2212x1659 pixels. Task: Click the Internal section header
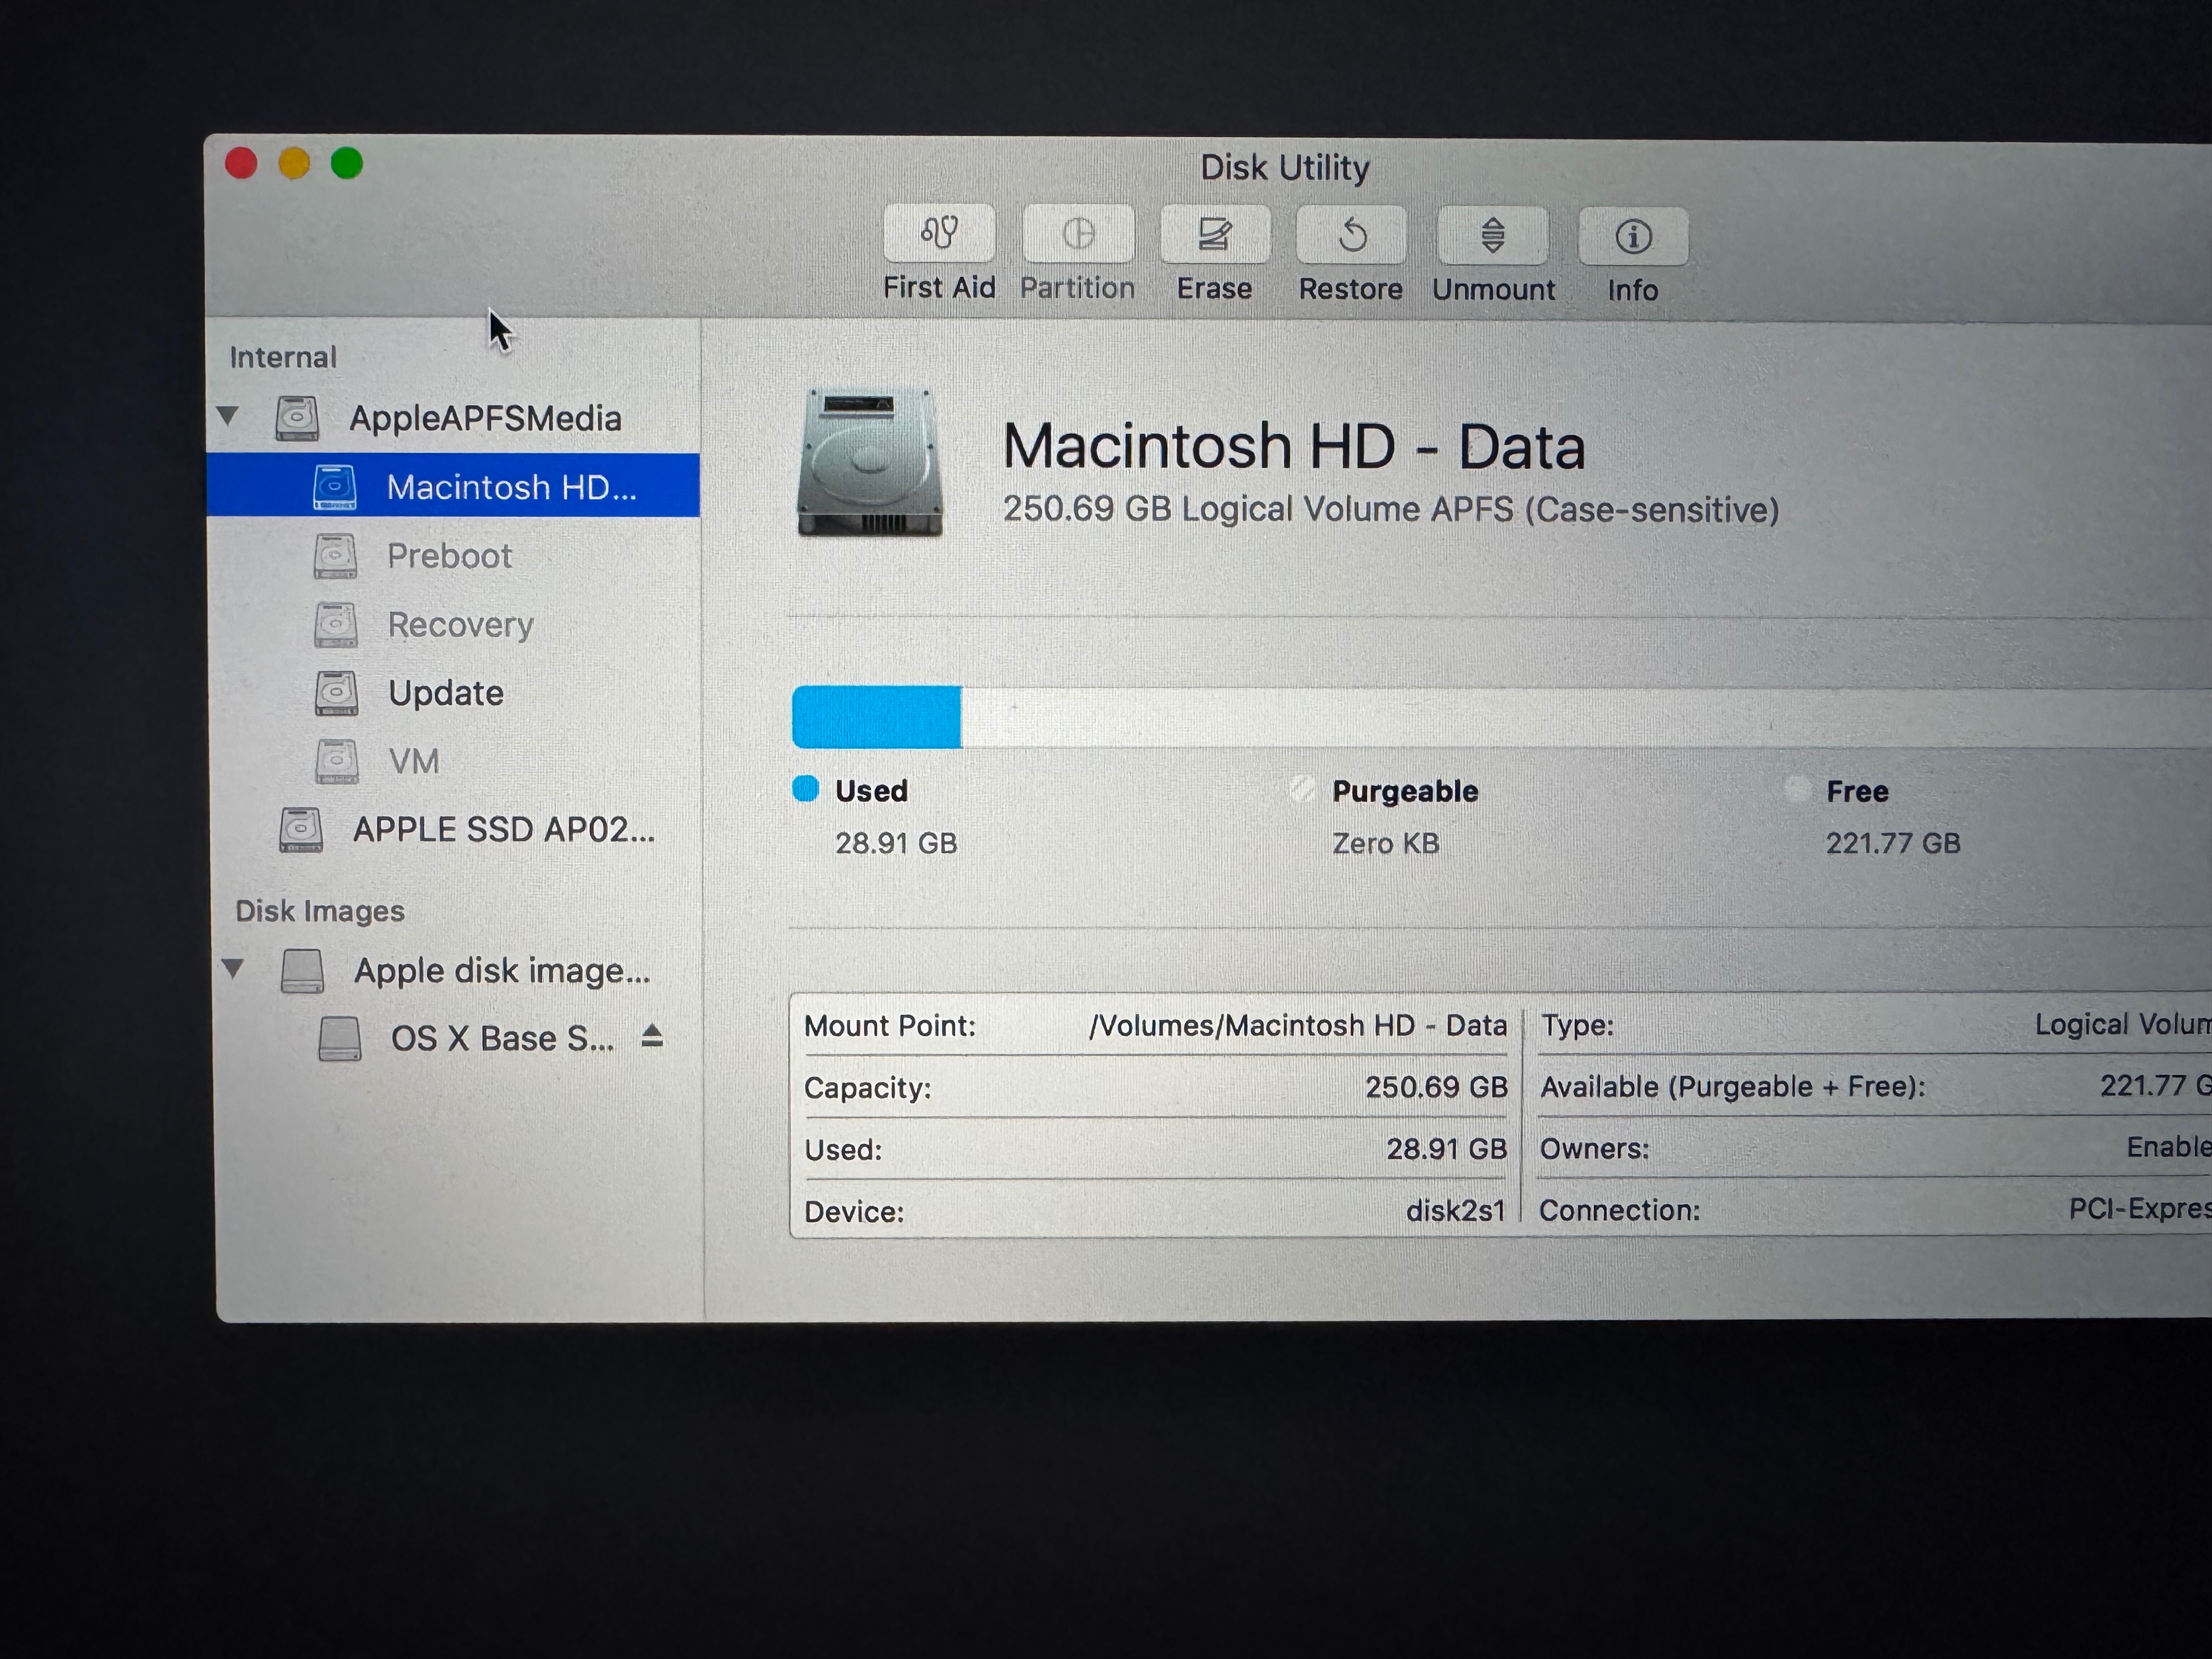coord(283,358)
